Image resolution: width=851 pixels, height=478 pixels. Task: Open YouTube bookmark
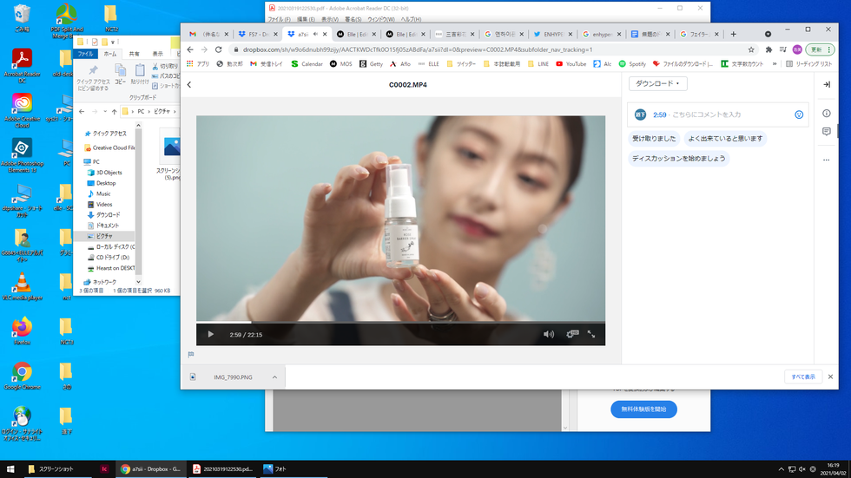(x=571, y=64)
